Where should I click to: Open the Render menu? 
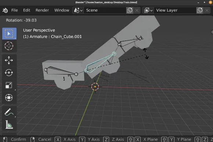[42, 10]
